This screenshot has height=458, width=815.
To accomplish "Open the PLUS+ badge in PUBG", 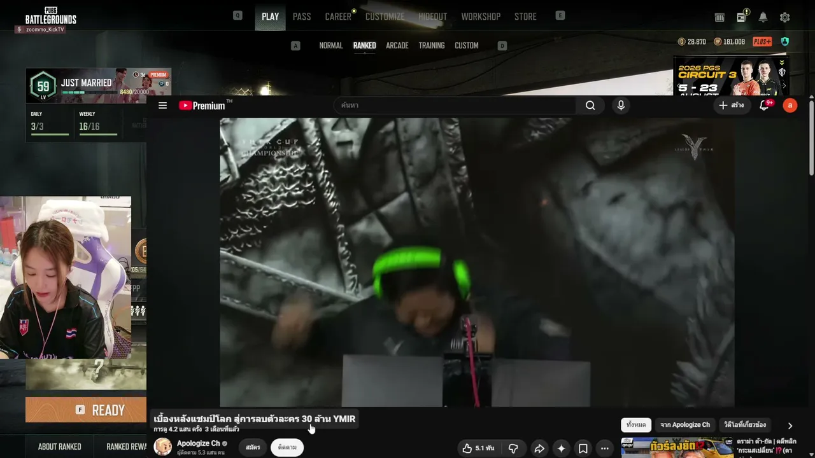I will click(x=762, y=42).
